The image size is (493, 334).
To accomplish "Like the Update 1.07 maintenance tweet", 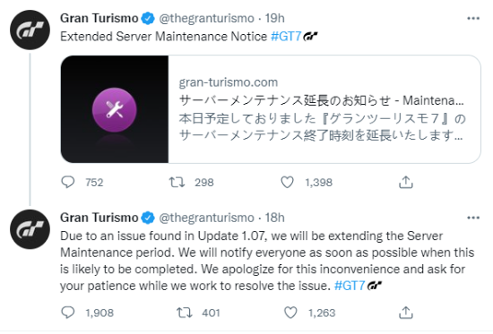I will [290, 313].
